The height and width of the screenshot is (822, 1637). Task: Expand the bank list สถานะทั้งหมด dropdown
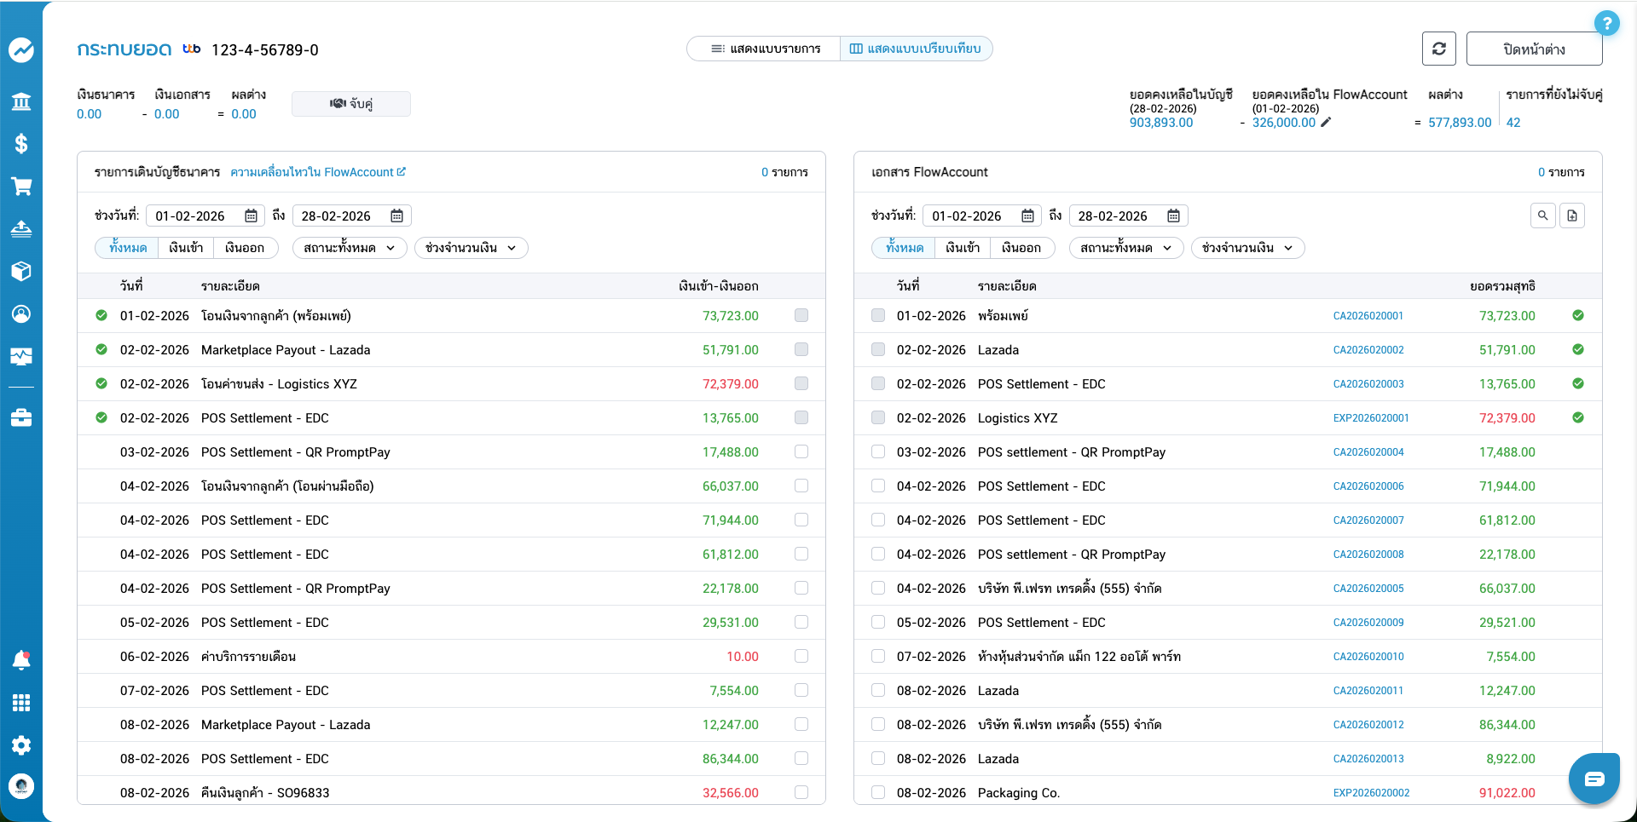350,248
